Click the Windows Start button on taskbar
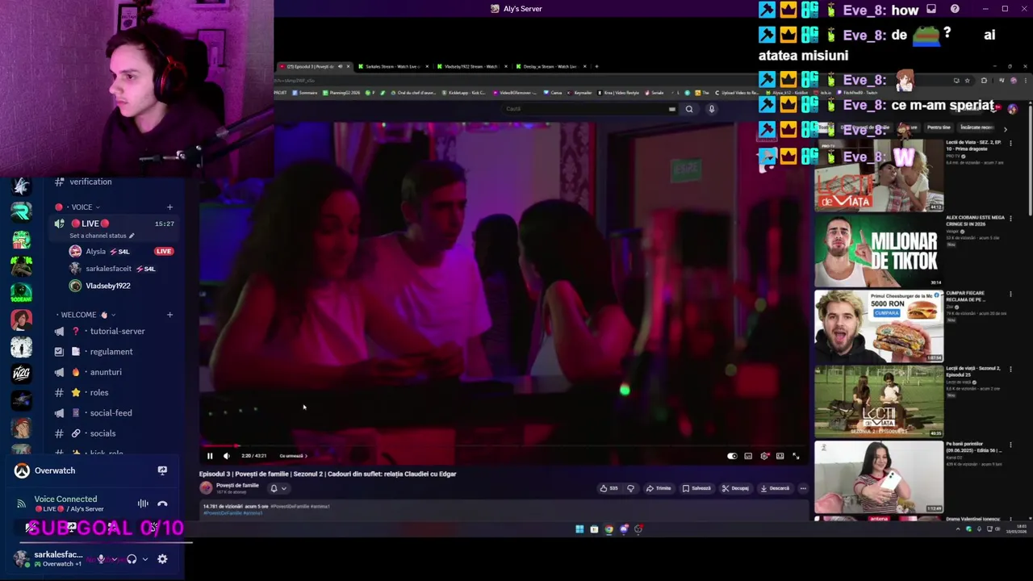 [x=579, y=529]
